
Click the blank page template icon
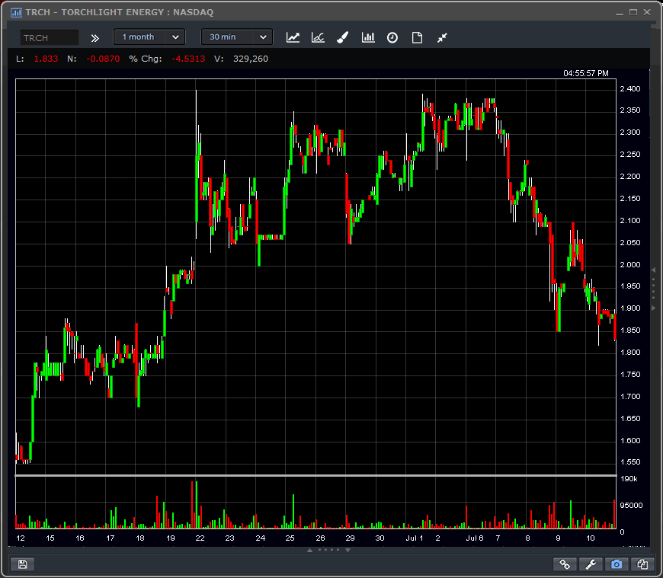click(x=417, y=37)
